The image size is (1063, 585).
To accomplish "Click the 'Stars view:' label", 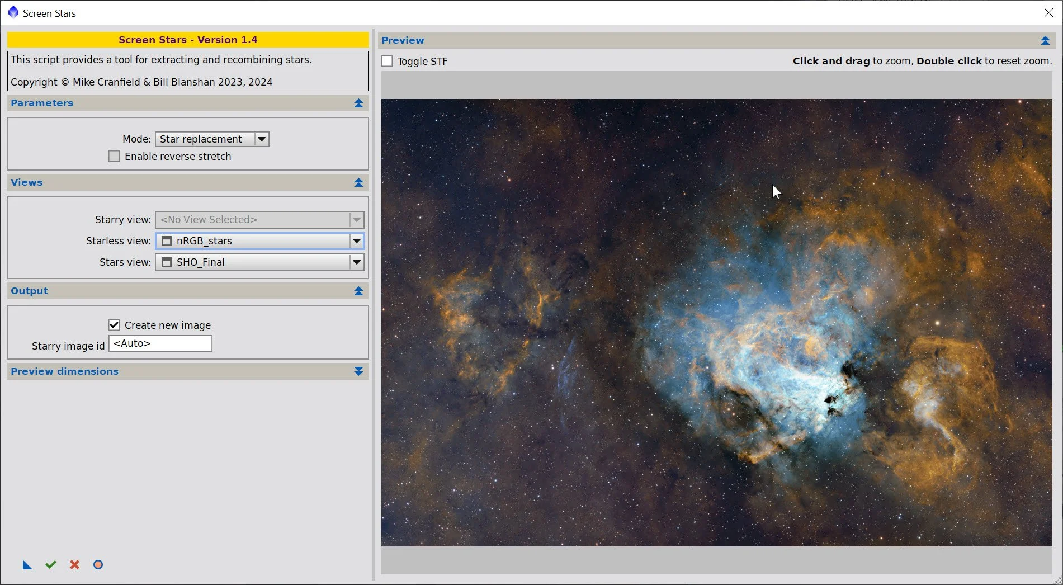I will (125, 262).
